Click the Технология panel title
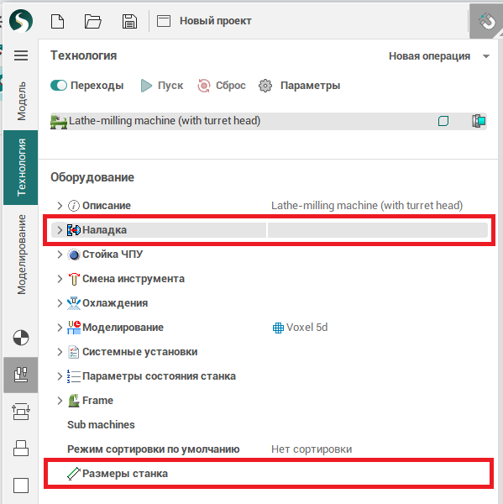503x504 pixels. tap(84, 56)
